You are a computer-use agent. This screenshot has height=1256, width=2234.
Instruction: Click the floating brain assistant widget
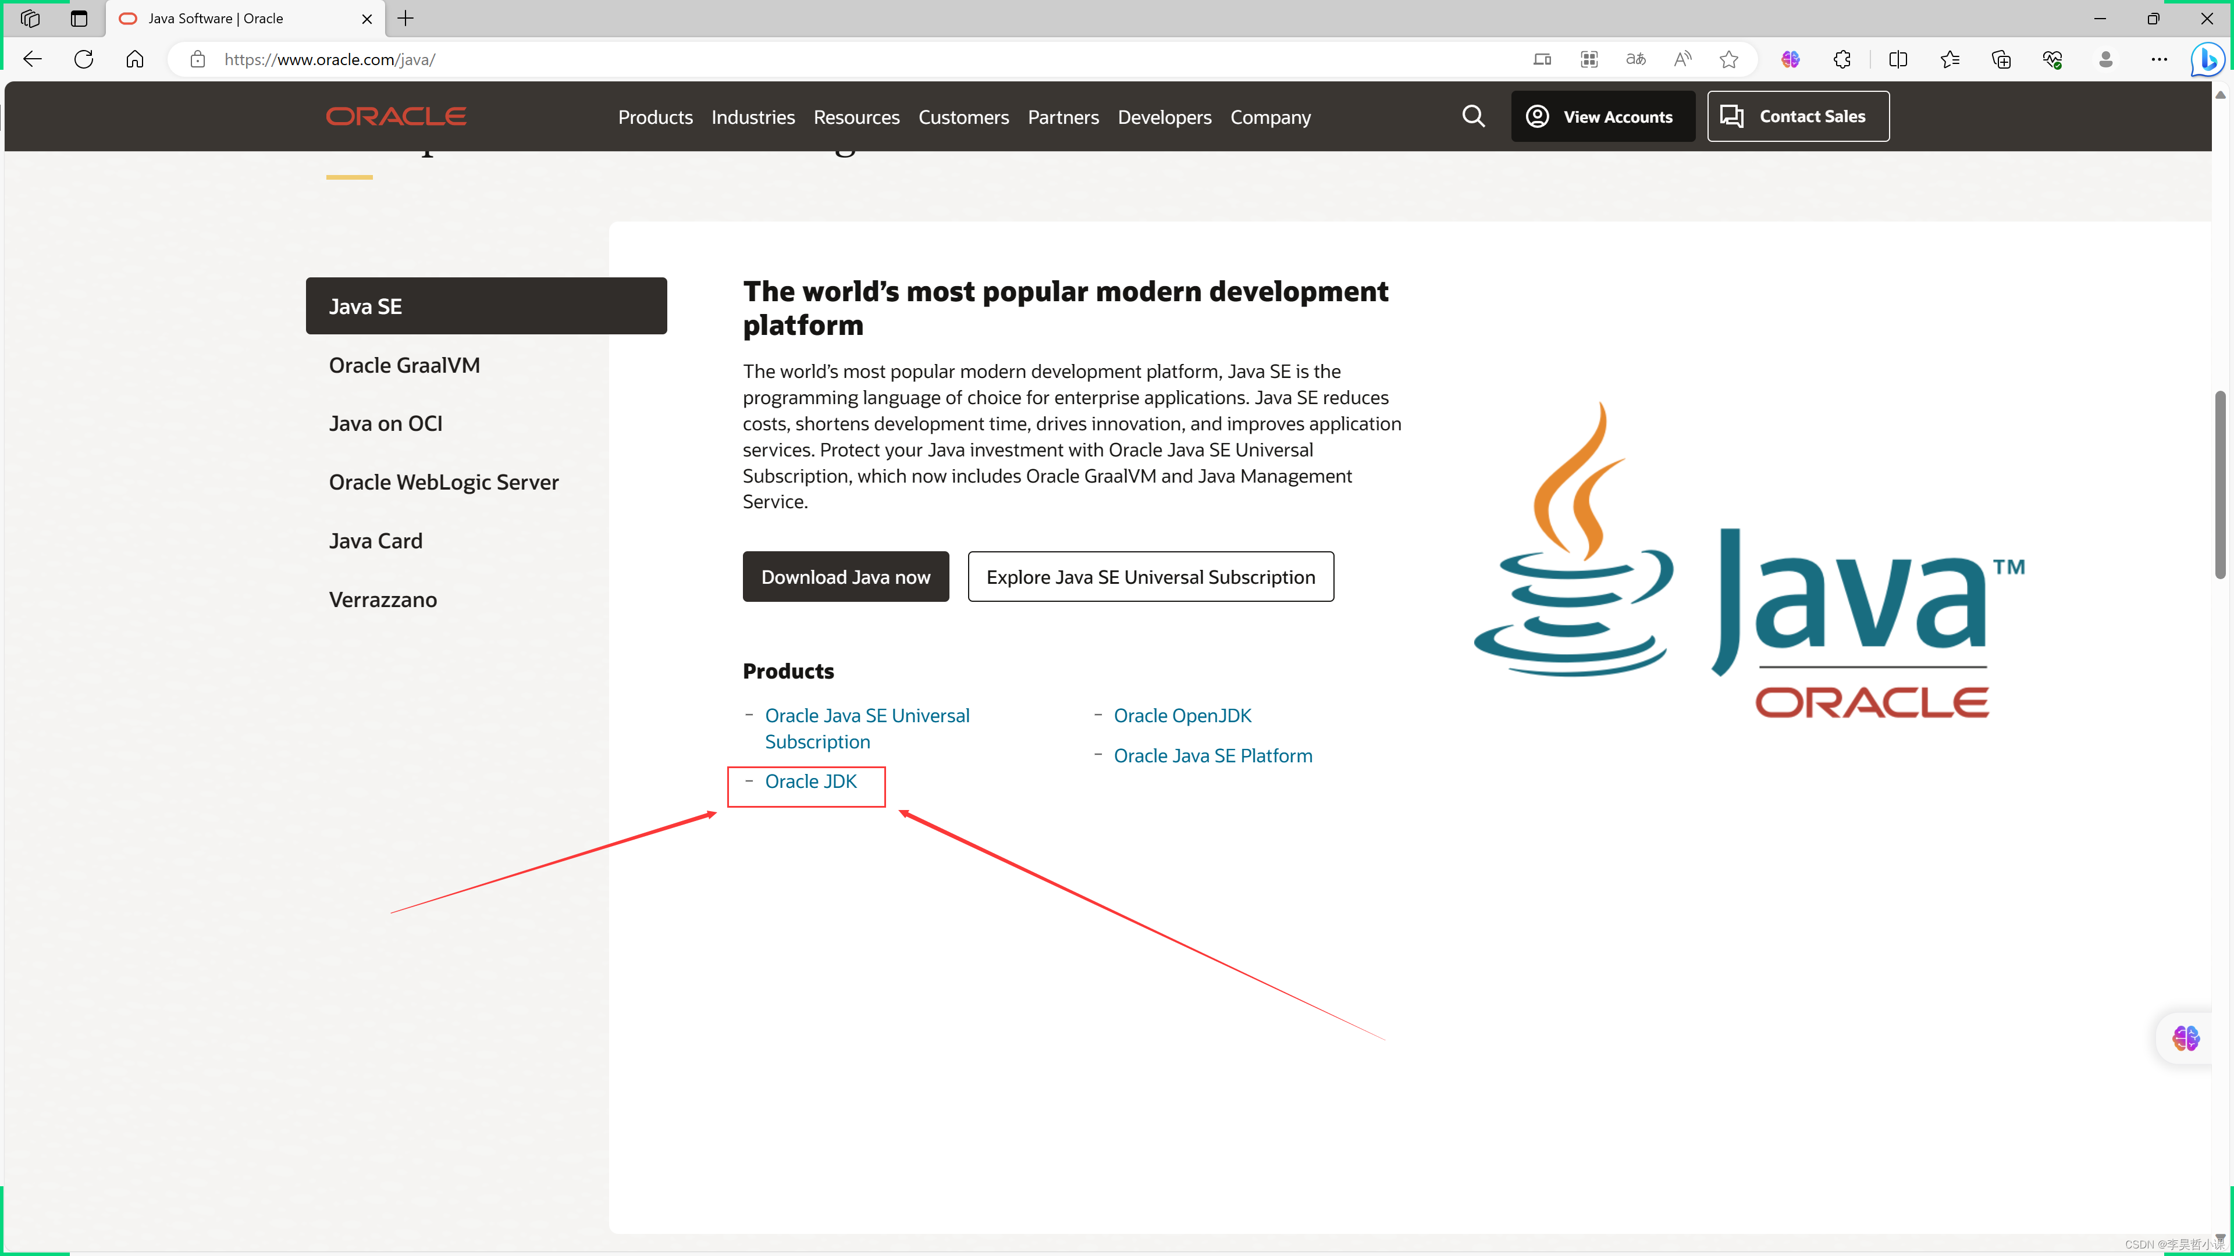point(2186,1037)
